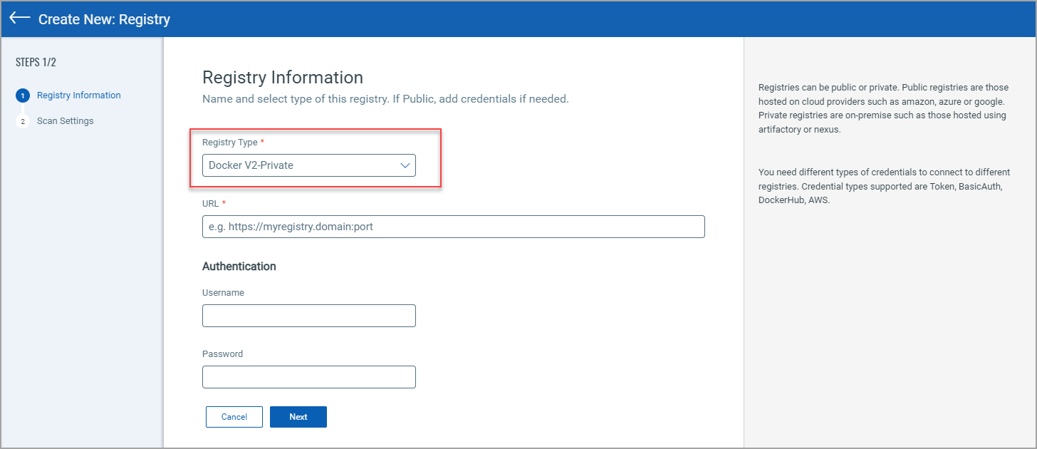The width and height of the screenshot is (1037, 449).
Task: Click the step 1 circle indicator
Action: (23, 96)
